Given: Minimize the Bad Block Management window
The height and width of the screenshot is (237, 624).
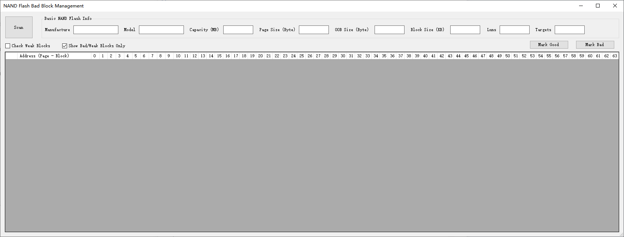Looking at the screenshot, I should click(x=581, y=6).
